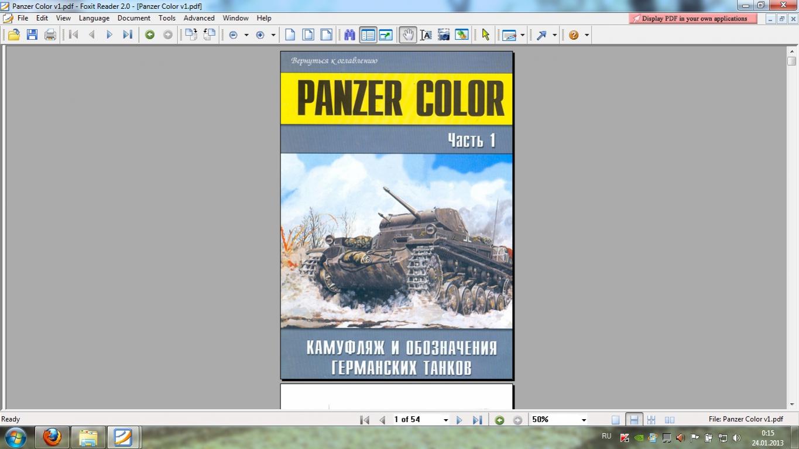
Task: Click the green Previous View button in status bar
Action: click(499, 420)
